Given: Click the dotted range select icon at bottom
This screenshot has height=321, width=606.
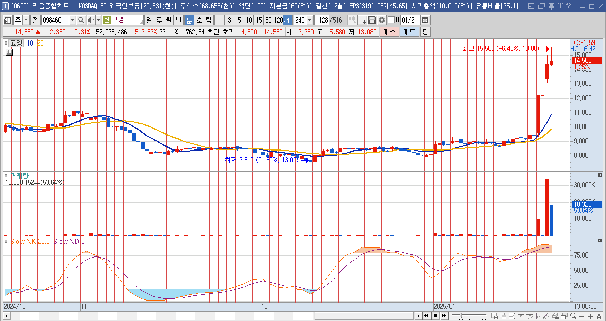Looking at the screenshot, I should pos(512,316).
